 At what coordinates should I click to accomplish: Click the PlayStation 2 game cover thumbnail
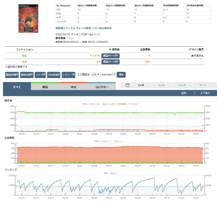(28, 18)
